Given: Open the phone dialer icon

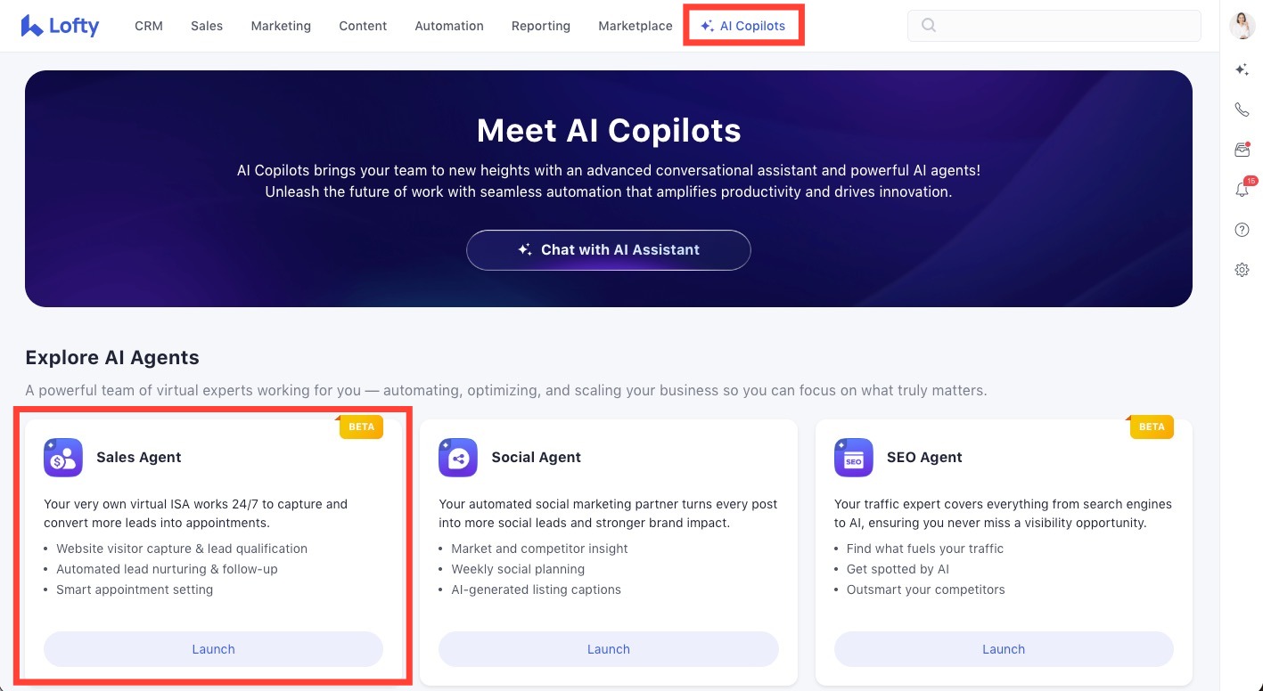Looking at the screenshot, I should point(1242,110).
